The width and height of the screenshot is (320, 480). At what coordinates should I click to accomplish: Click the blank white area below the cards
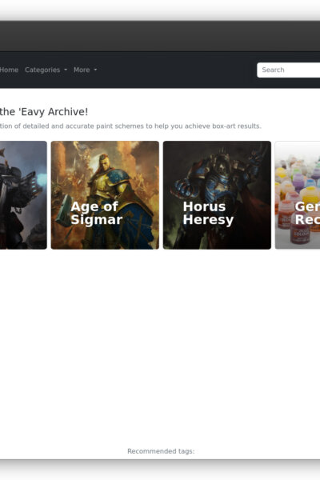point(160,346)
